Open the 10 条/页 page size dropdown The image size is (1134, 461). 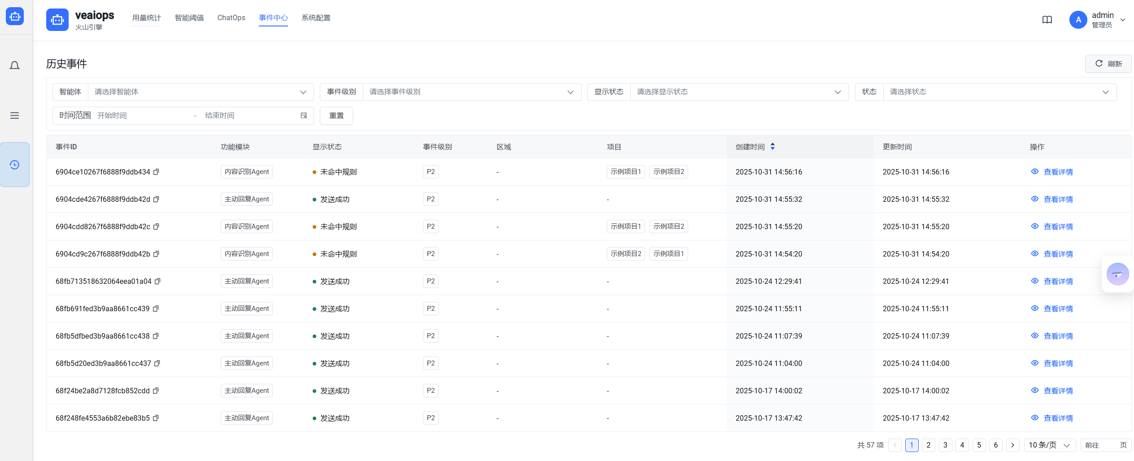pos(1049,445)
